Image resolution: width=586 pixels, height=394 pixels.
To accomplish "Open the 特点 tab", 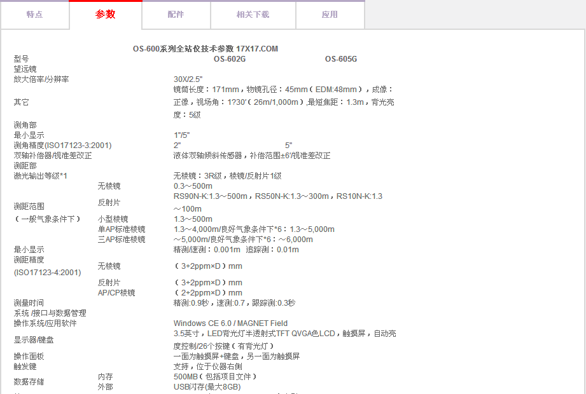I will pos(35,15).
